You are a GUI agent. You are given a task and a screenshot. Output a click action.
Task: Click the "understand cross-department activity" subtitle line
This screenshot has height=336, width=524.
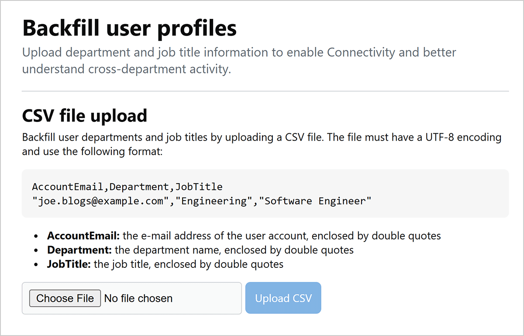[126, 69]
